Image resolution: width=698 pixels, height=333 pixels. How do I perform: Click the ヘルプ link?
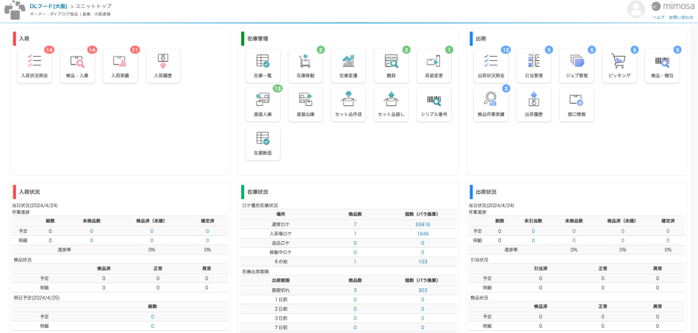(658, 17)
